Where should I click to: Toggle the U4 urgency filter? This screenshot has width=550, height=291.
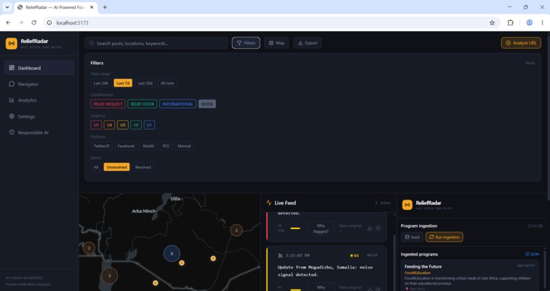109,125
